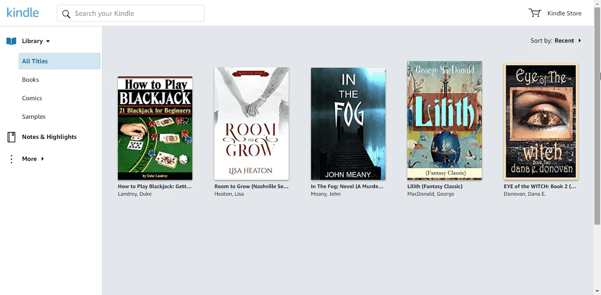The image size is (601, 295).
Task: Click title 'How to Play Blackjack: Gett...'
Action: click(155, 186)
